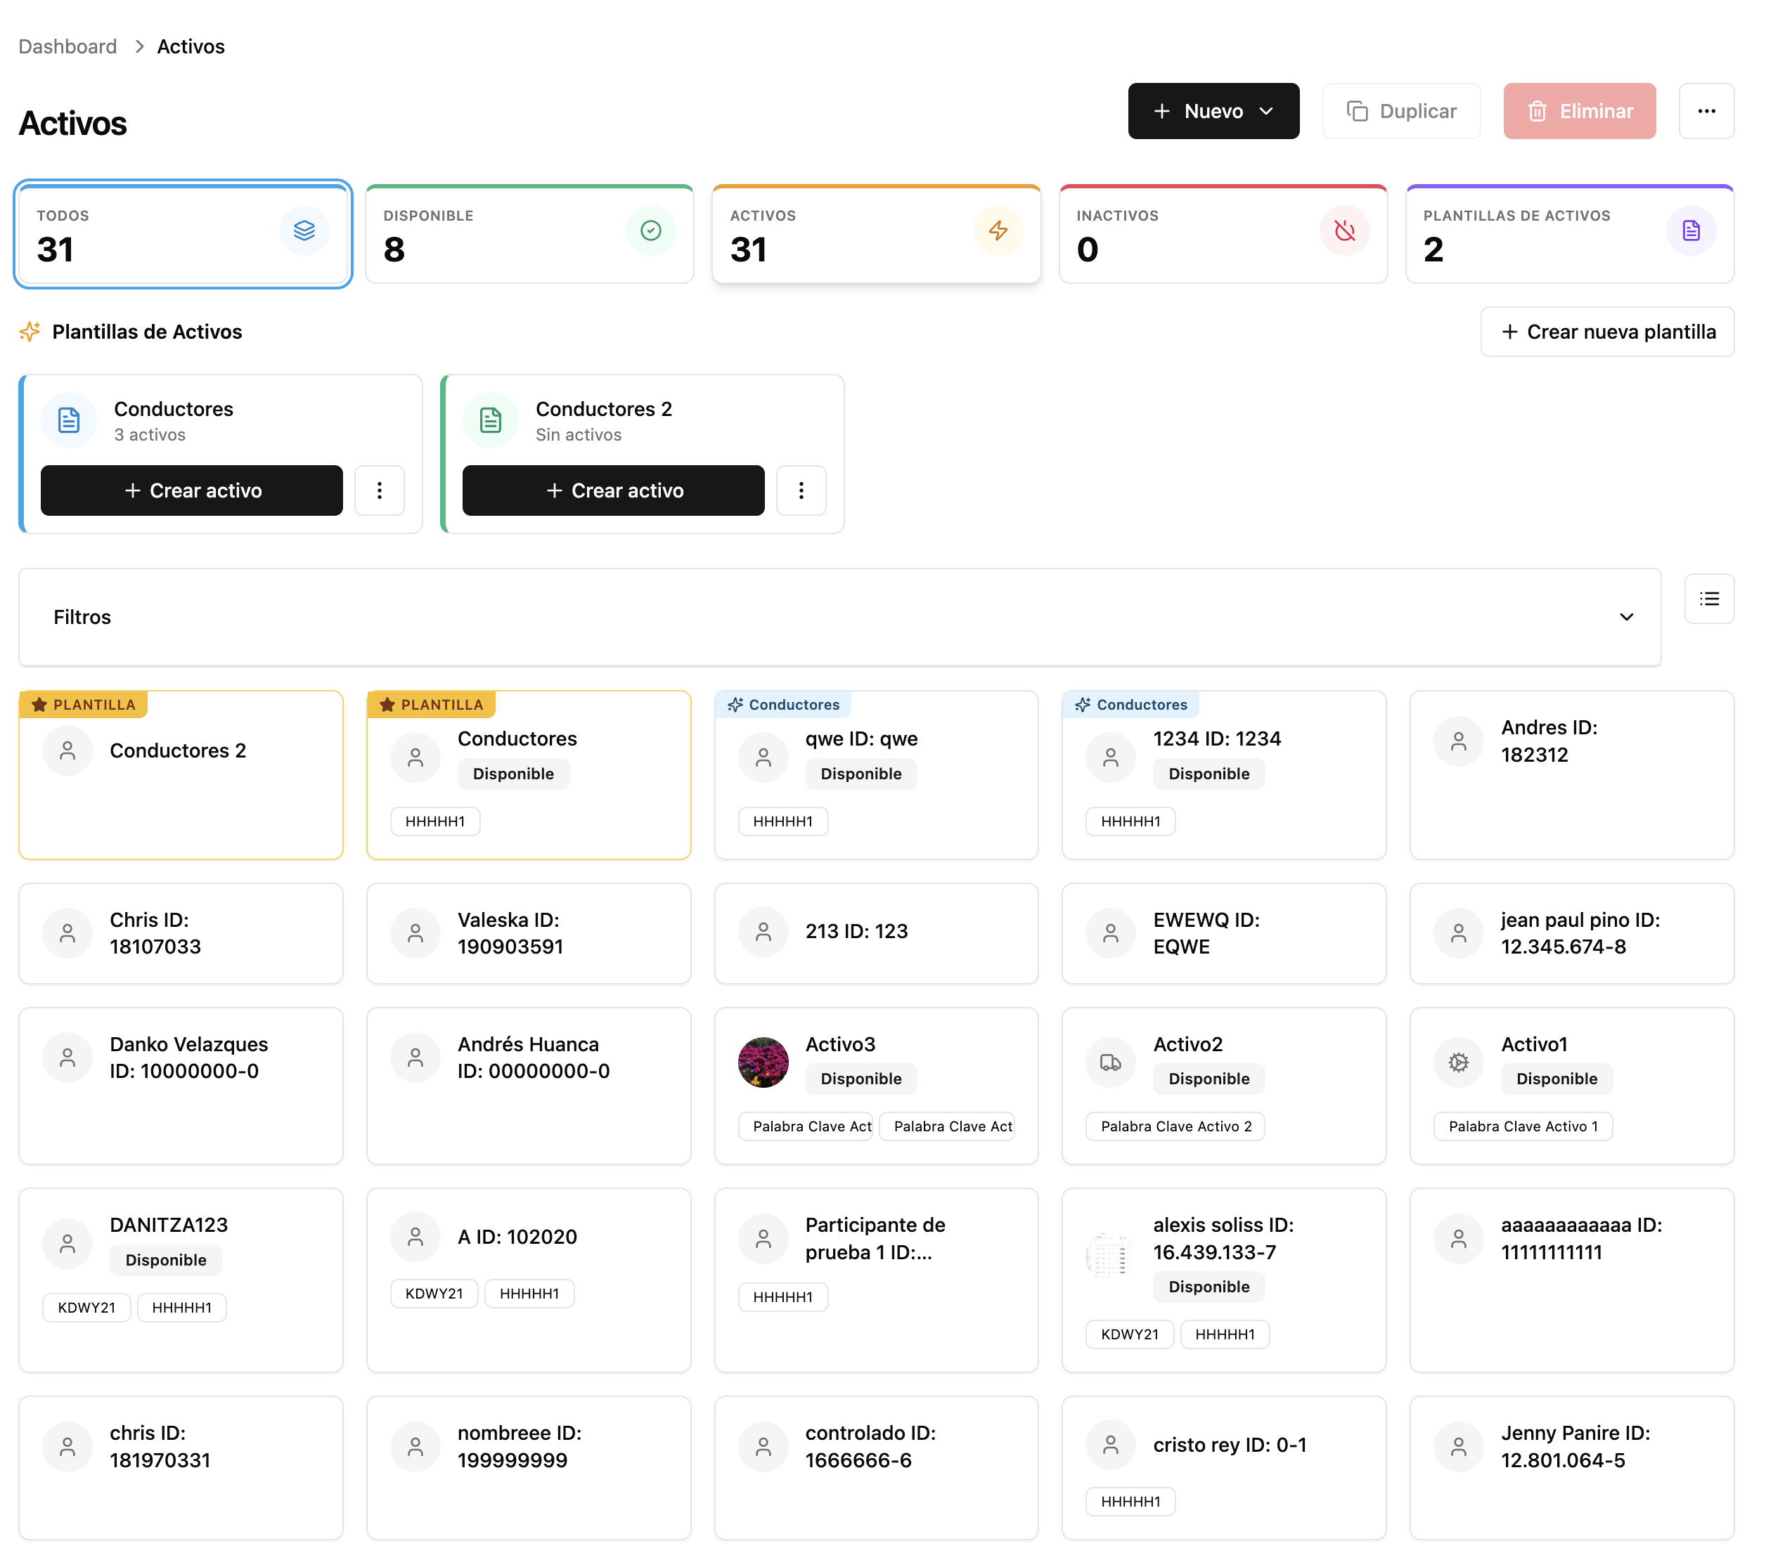Switch to list view layout
1766x1560 pixels.
coord(1709,599)
